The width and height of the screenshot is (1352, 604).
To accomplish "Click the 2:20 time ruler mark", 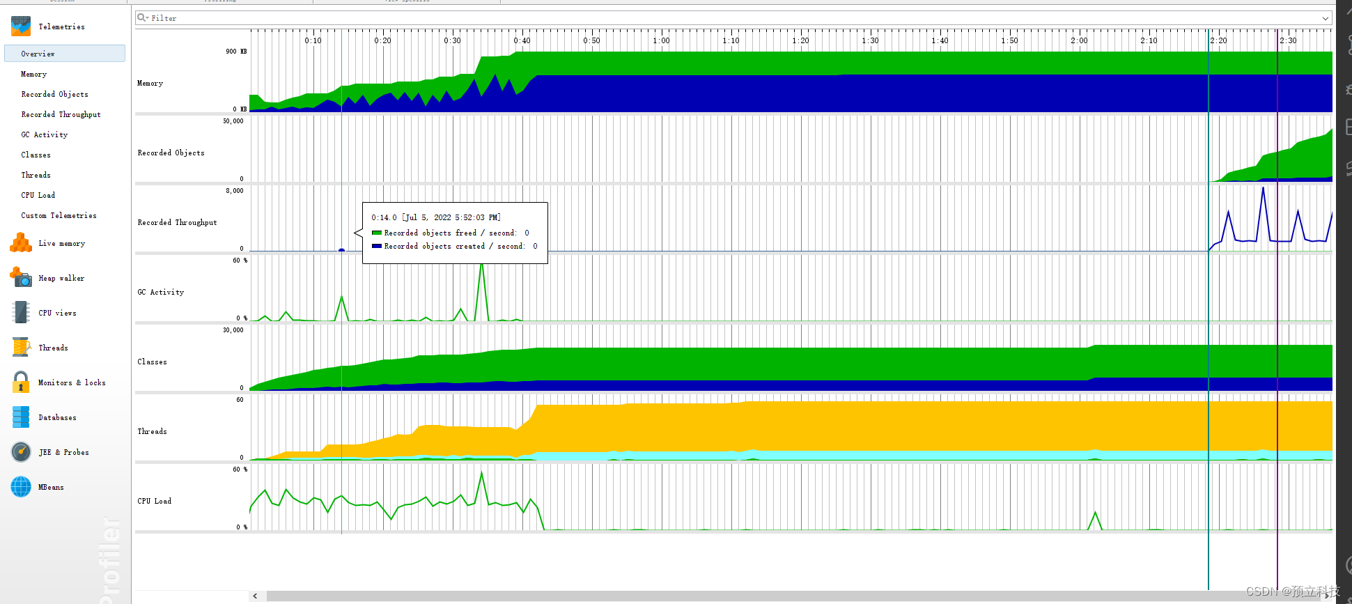I will (x=1219, y=40).
